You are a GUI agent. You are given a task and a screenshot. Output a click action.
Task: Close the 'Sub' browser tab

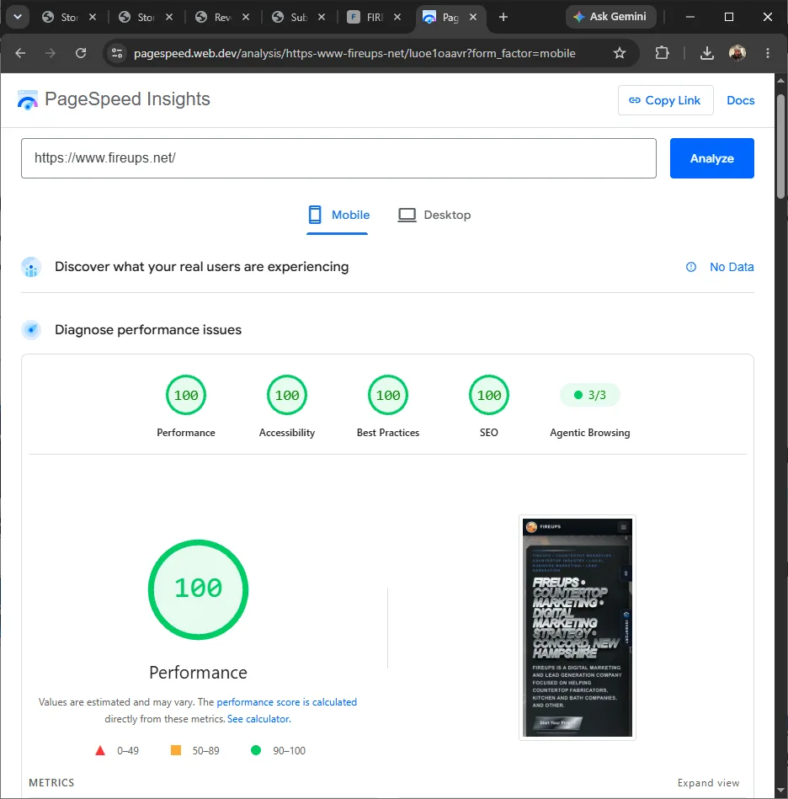322,17
